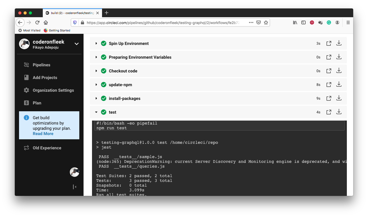Open the Firefox Library icon
This screenshot has height=217, width=368.
tap(295, 22)
